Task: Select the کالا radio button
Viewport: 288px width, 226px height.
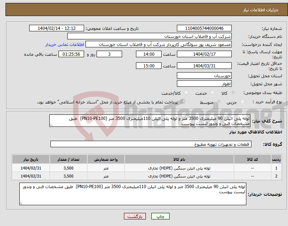Action: (x=233, y=93)
